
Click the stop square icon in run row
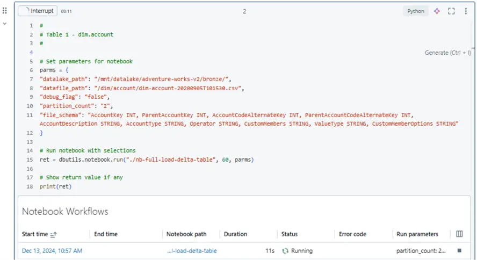point(459,250)
